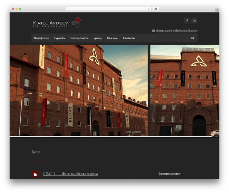Click the deep.avdeevk@gmail.com email link
Image resolution: width=229 pixels, height=193 pixels.
coord(177,31)
